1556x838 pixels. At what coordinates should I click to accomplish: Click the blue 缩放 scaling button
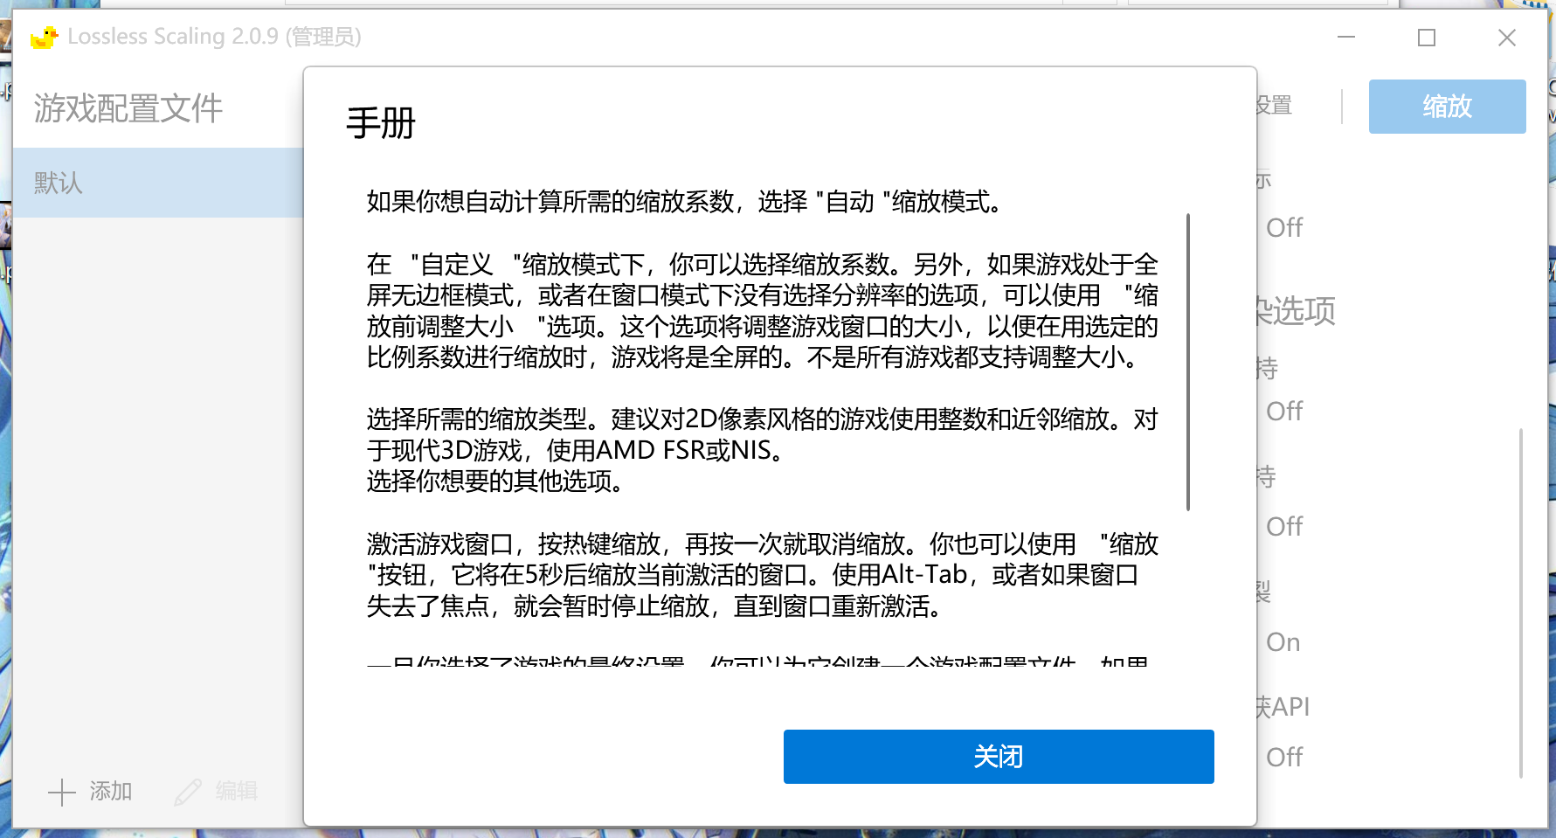pyautogui.click(x=1447, y=106)
